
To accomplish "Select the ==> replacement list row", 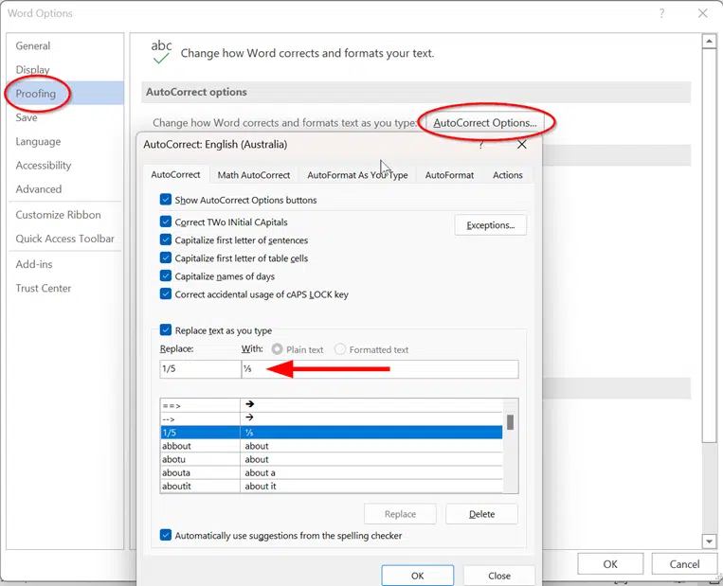I will (331, 405).
